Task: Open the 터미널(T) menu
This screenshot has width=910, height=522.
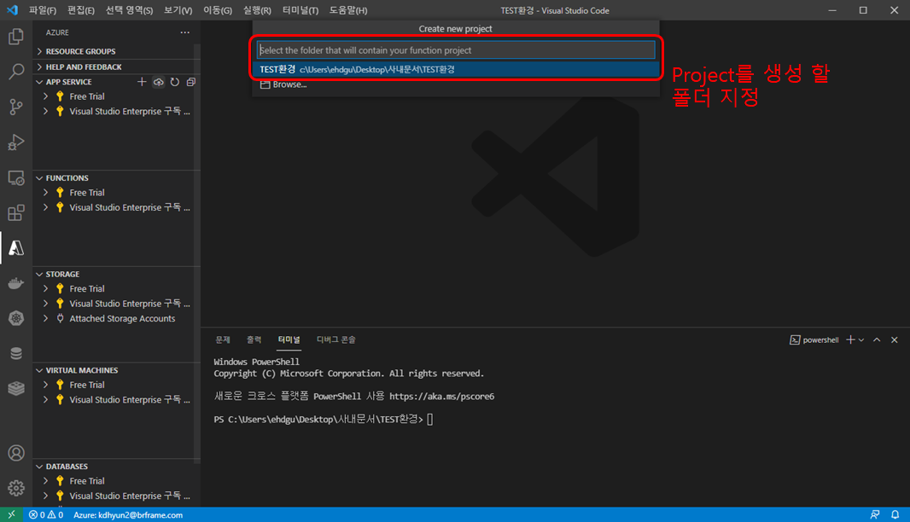Action: click(x=300, y=10)
